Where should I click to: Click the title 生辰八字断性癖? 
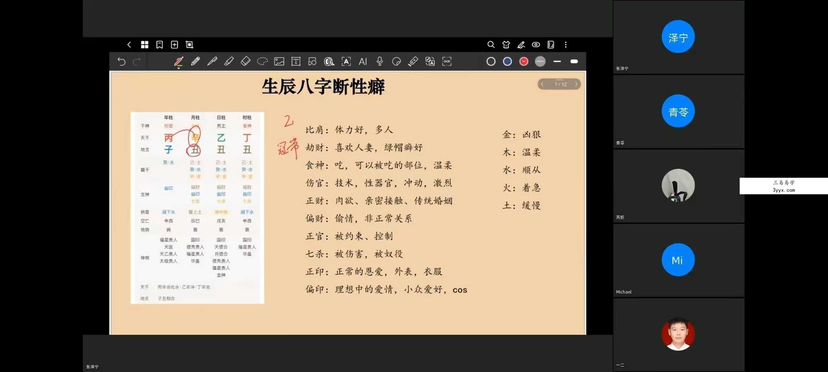323,87
